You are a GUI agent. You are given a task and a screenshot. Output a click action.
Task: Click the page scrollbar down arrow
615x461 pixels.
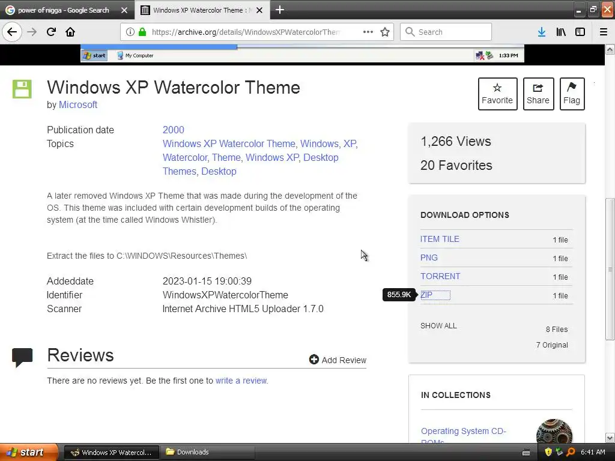pos(610,438)
